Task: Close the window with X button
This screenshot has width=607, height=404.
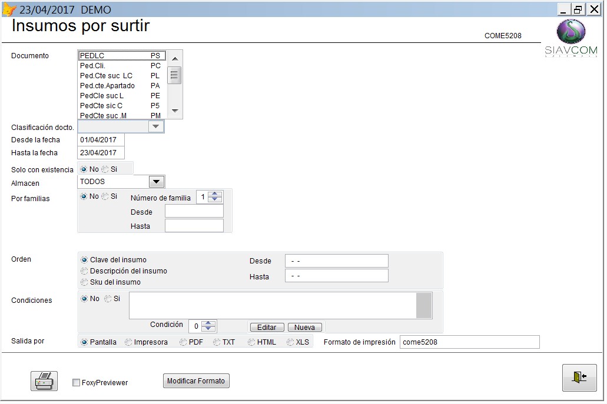Action: point(594,9)
